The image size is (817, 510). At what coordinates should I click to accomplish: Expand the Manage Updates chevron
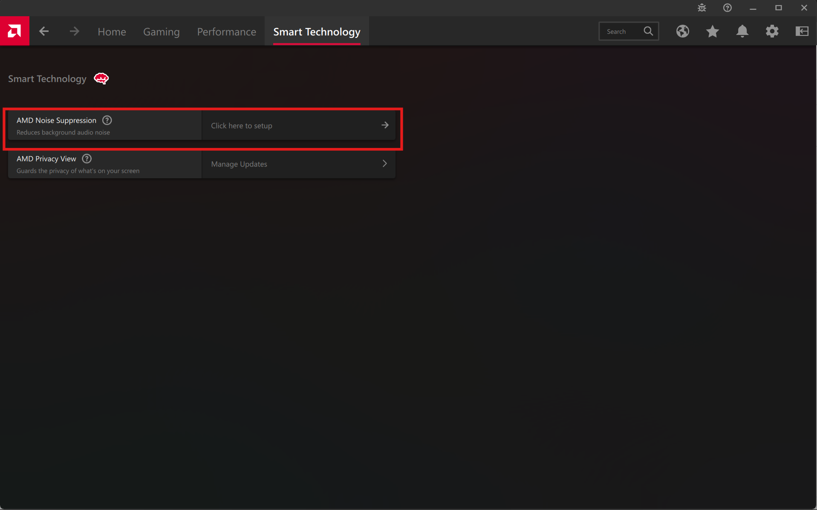pyautogui.click(x=385, y=164)
